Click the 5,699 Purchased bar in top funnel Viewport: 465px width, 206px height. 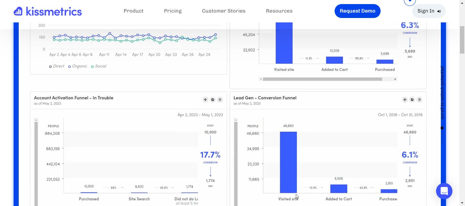(x=385, y=62)
